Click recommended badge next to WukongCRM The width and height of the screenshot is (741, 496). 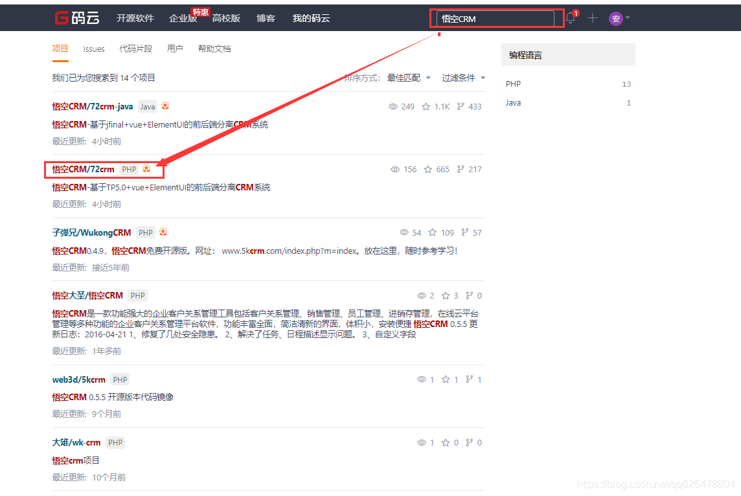pos(163,232)
